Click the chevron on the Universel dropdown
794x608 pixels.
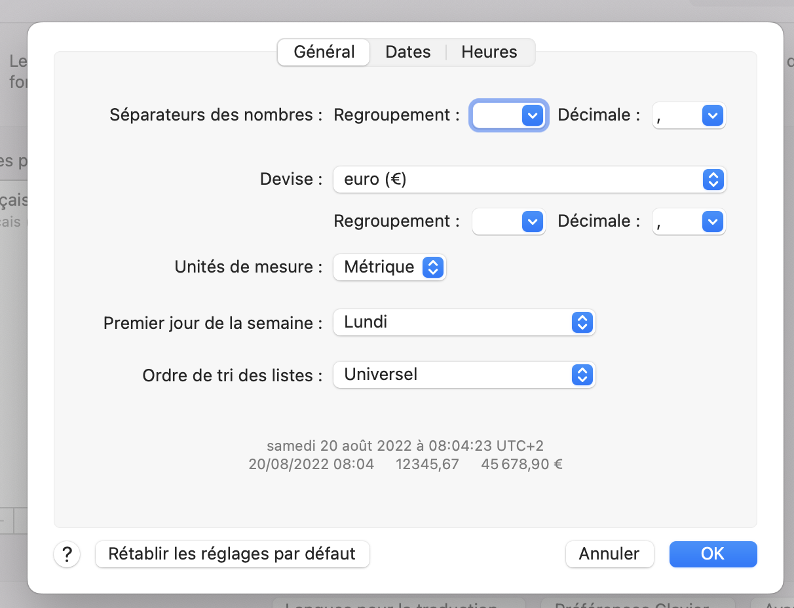[582, 375]
